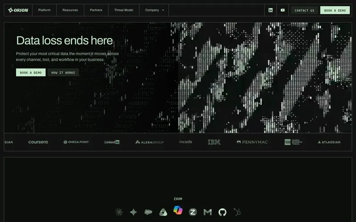Select the GitHub octocat integration icon
Viewport: 356px width, 222px height.
[222, 212]
